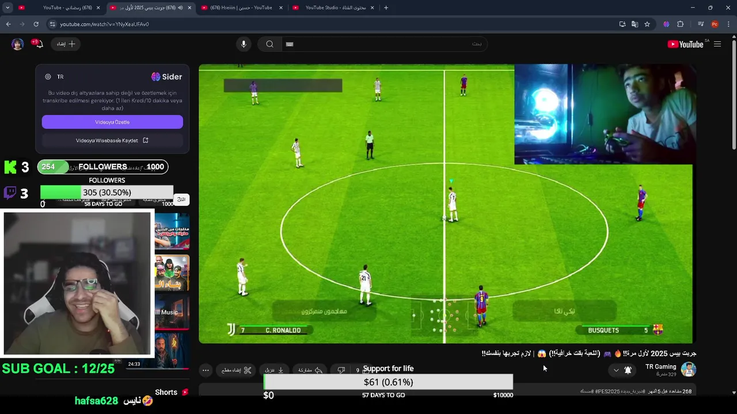Start voice search with microphone icon
Screen dimensions: 737x414
pyautogui.click(x=244, y=44)
